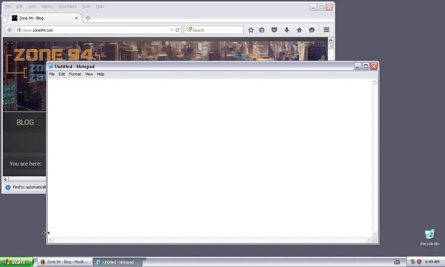
Task: Maximize the Notepad window
Action: pyautogui.click(x=366, y=66)
